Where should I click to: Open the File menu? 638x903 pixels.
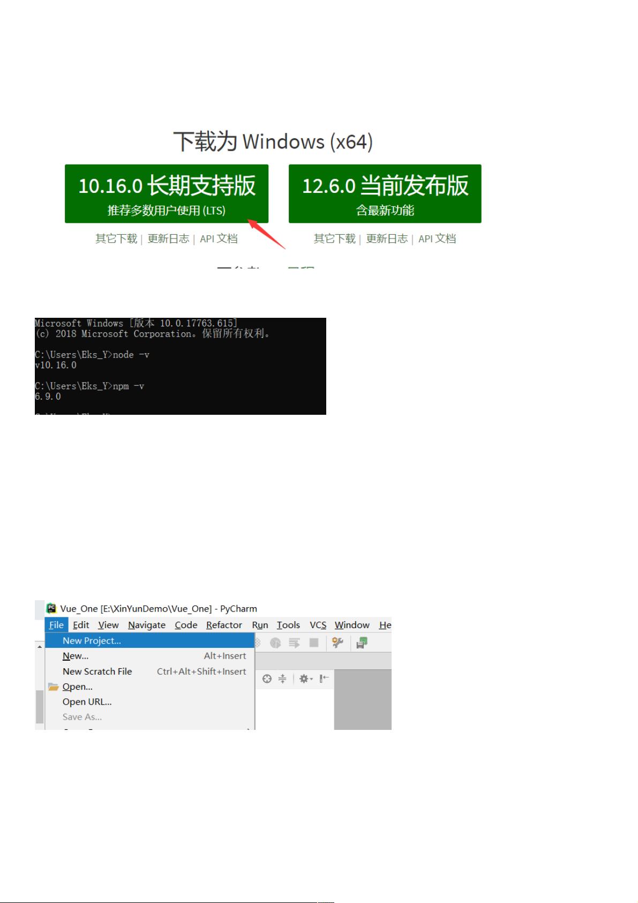[56, 625]
